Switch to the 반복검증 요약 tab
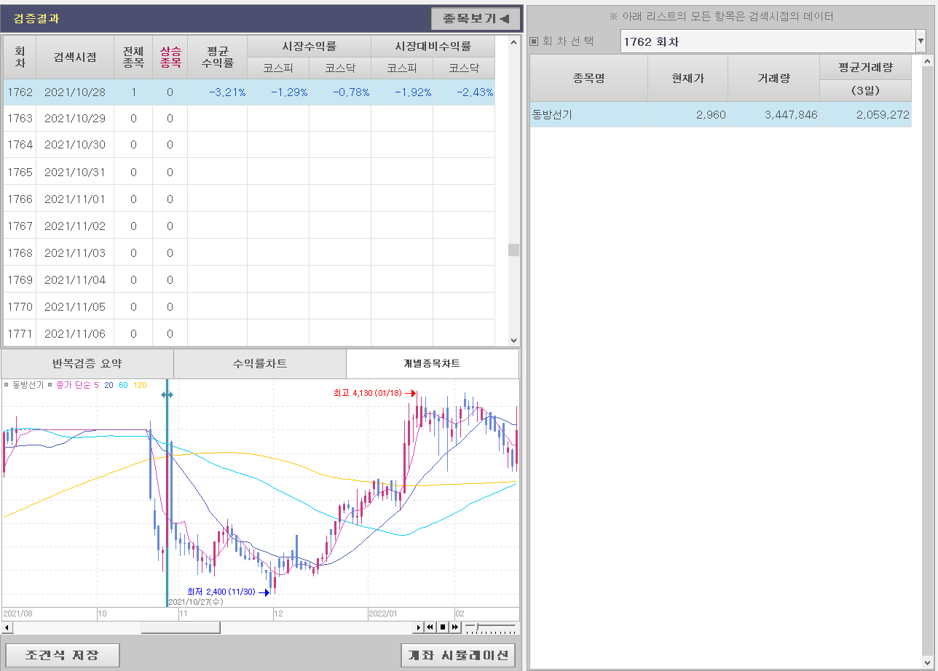 (x=87, y=363)
